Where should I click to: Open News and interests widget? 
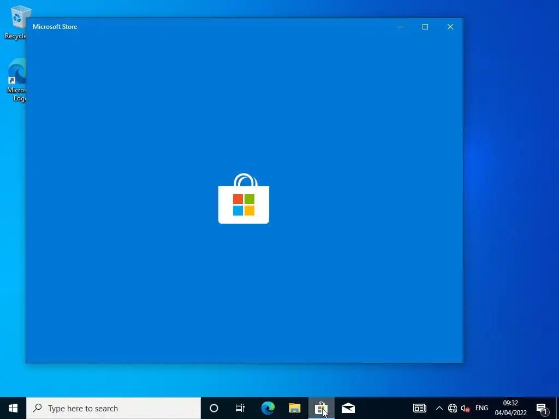pos(420,408)
